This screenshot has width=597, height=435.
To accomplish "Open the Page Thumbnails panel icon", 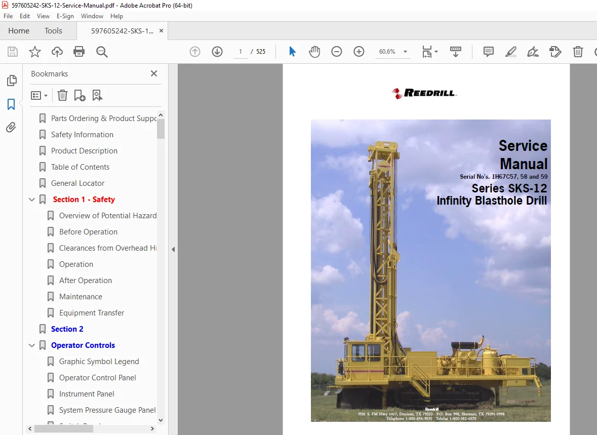I will (x=12, y=81).
